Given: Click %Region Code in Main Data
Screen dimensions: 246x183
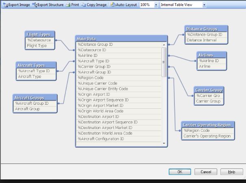Looking at the screenshot, I should (119, 78).
